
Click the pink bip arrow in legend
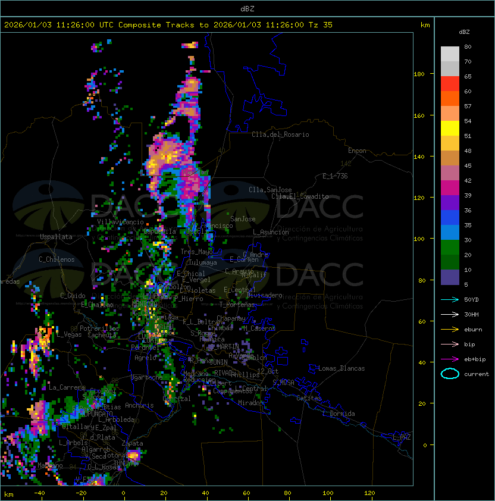(x=450, y=345)
